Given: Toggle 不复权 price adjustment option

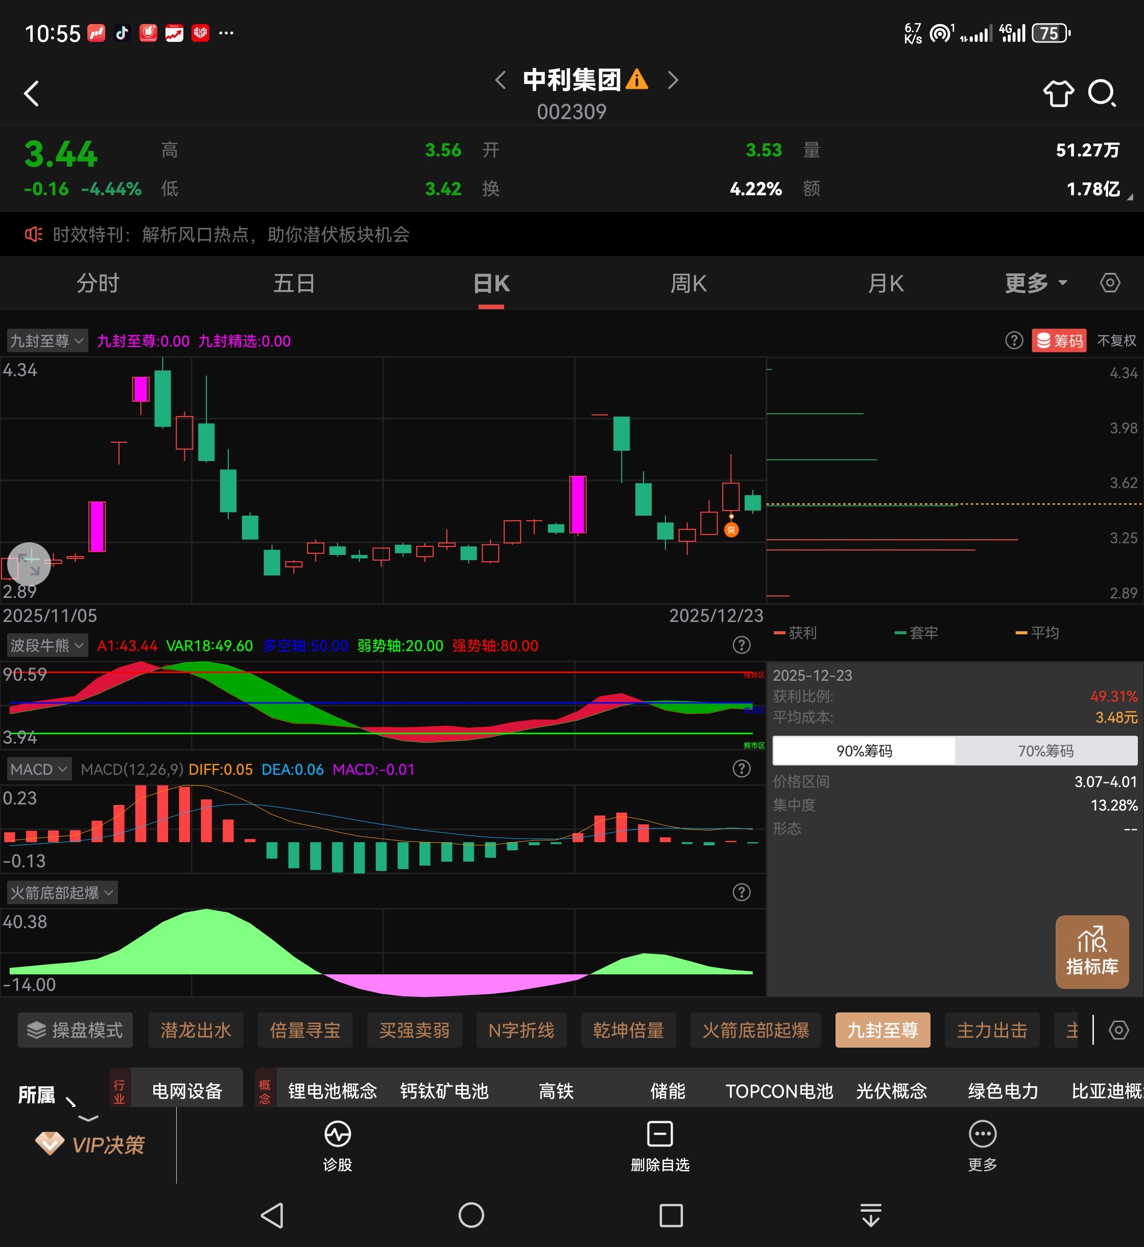Looking at the screenshot, I should (x=1116, y=341).
